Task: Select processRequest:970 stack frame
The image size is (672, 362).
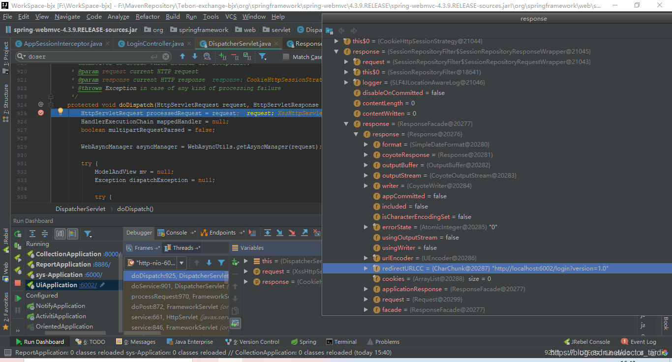Action: (176, 297)
